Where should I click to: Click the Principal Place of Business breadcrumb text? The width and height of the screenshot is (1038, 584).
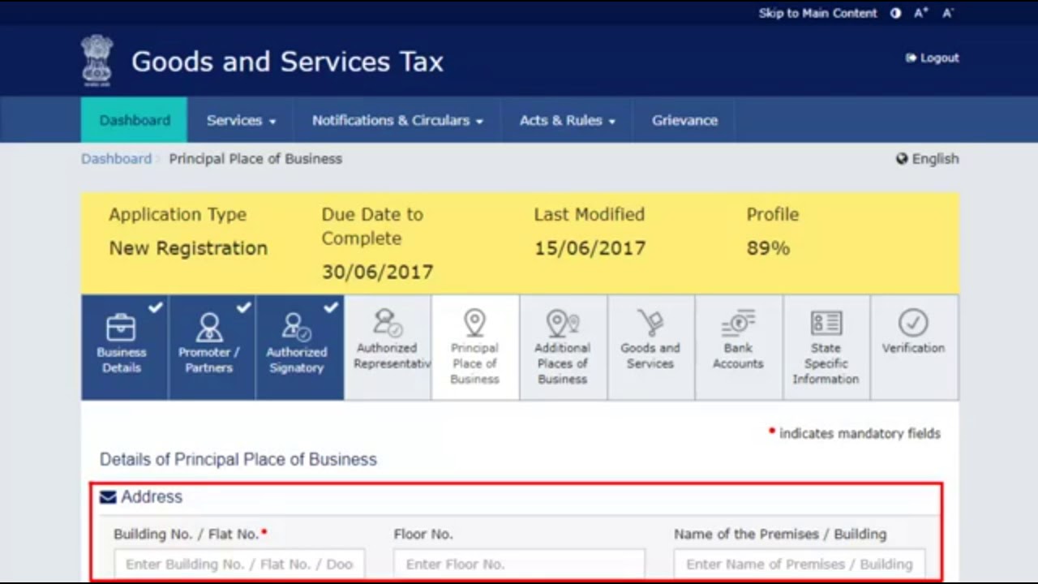[x=255, y=159]
